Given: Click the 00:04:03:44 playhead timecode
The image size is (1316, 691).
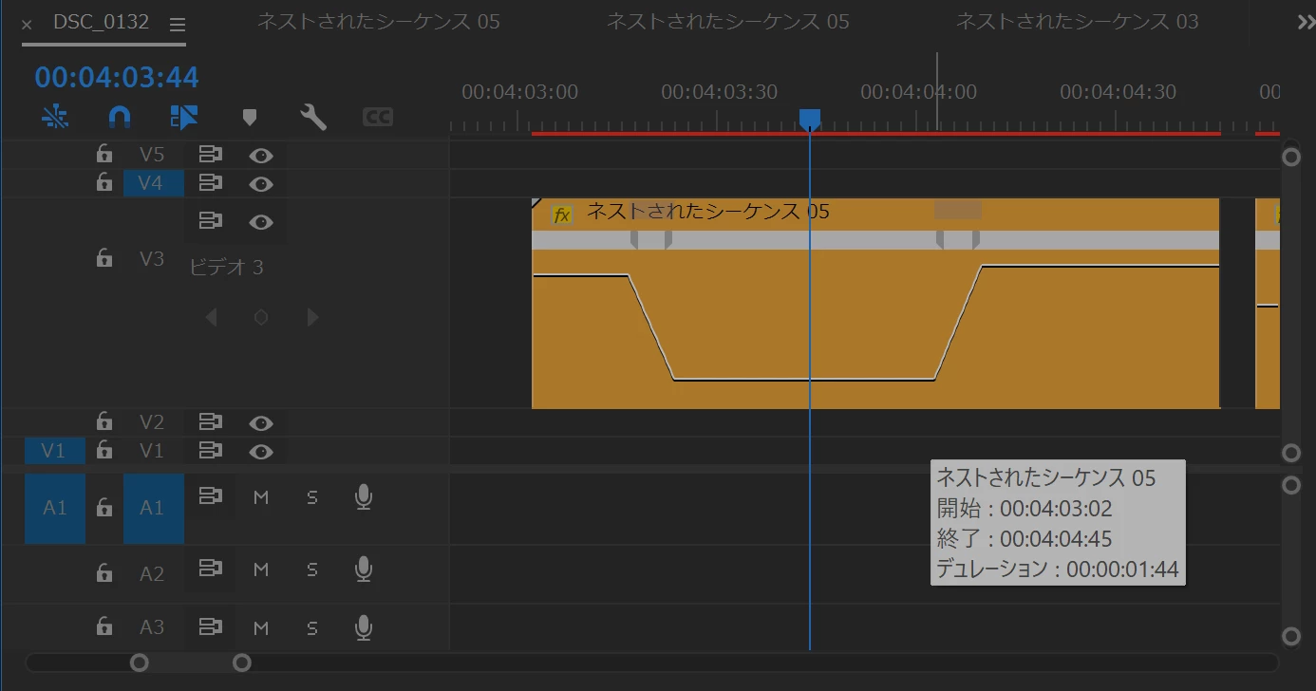Looking at the screenshot, I should tap(117, 77).
